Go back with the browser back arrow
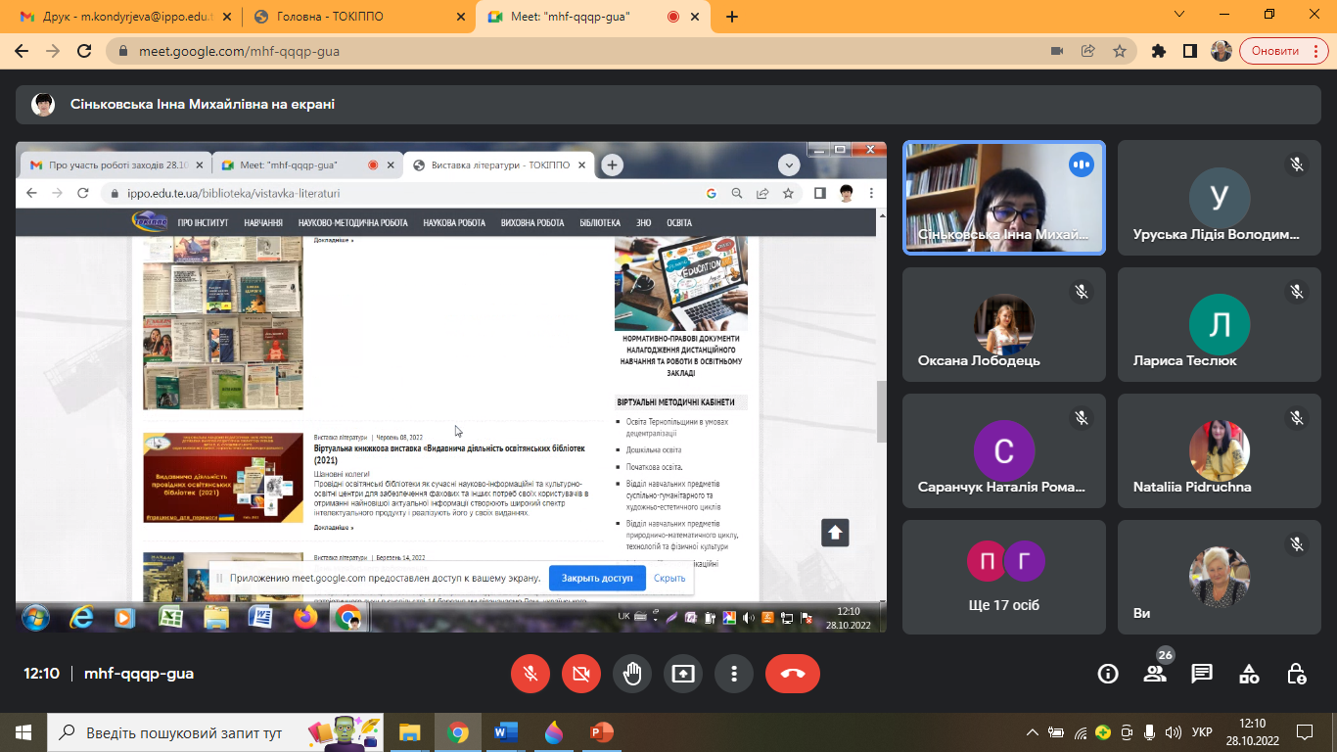Image resolution: width=1337 pixels, height=752 pixels. (x=23, y=51)
